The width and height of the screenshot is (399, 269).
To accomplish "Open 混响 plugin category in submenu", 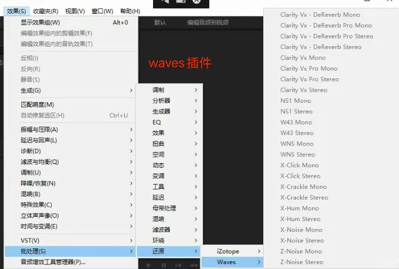I will (x=170, y=219).
